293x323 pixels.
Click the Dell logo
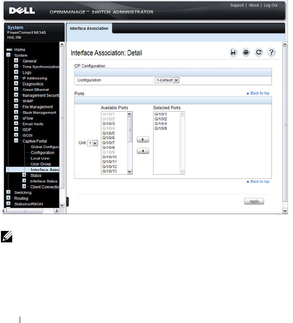pos(22,11)
